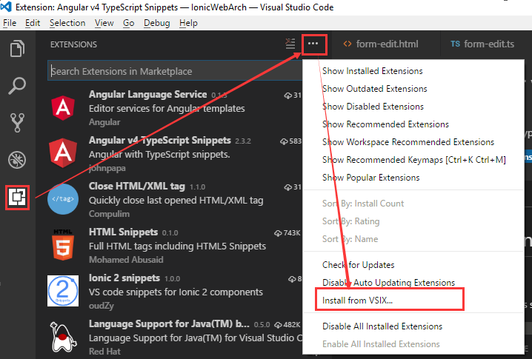Click the Language Support for Java icon
The width and height of the screenshot is (532, 359).
(x=63, y=337)
